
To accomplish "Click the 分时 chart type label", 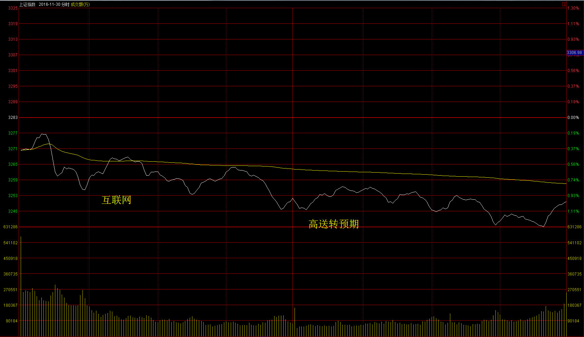I will point(65,4).
